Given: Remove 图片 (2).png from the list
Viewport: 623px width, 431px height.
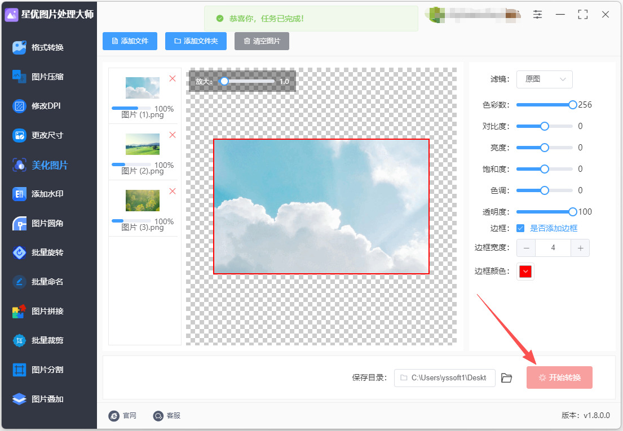Looking at the screenshot, I should pyautogui.click(x=173, y=135).
